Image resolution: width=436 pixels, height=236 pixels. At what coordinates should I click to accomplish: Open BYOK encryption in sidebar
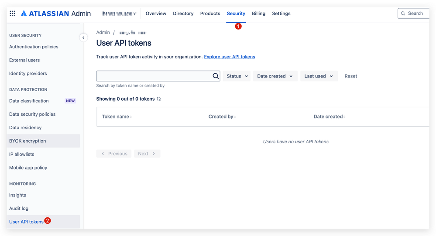pyautogui.click(x=43, y=141)
